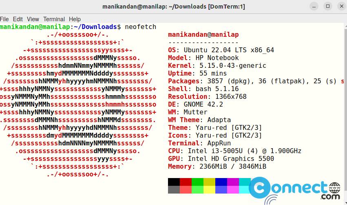347x205 pixels.
Task: Click the Shell bash 5.1.16 line
Action: pos(203,89)
